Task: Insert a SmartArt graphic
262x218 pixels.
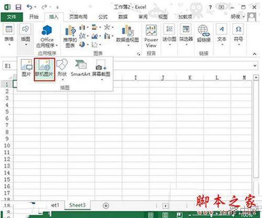Action: [x=81, y=68]
